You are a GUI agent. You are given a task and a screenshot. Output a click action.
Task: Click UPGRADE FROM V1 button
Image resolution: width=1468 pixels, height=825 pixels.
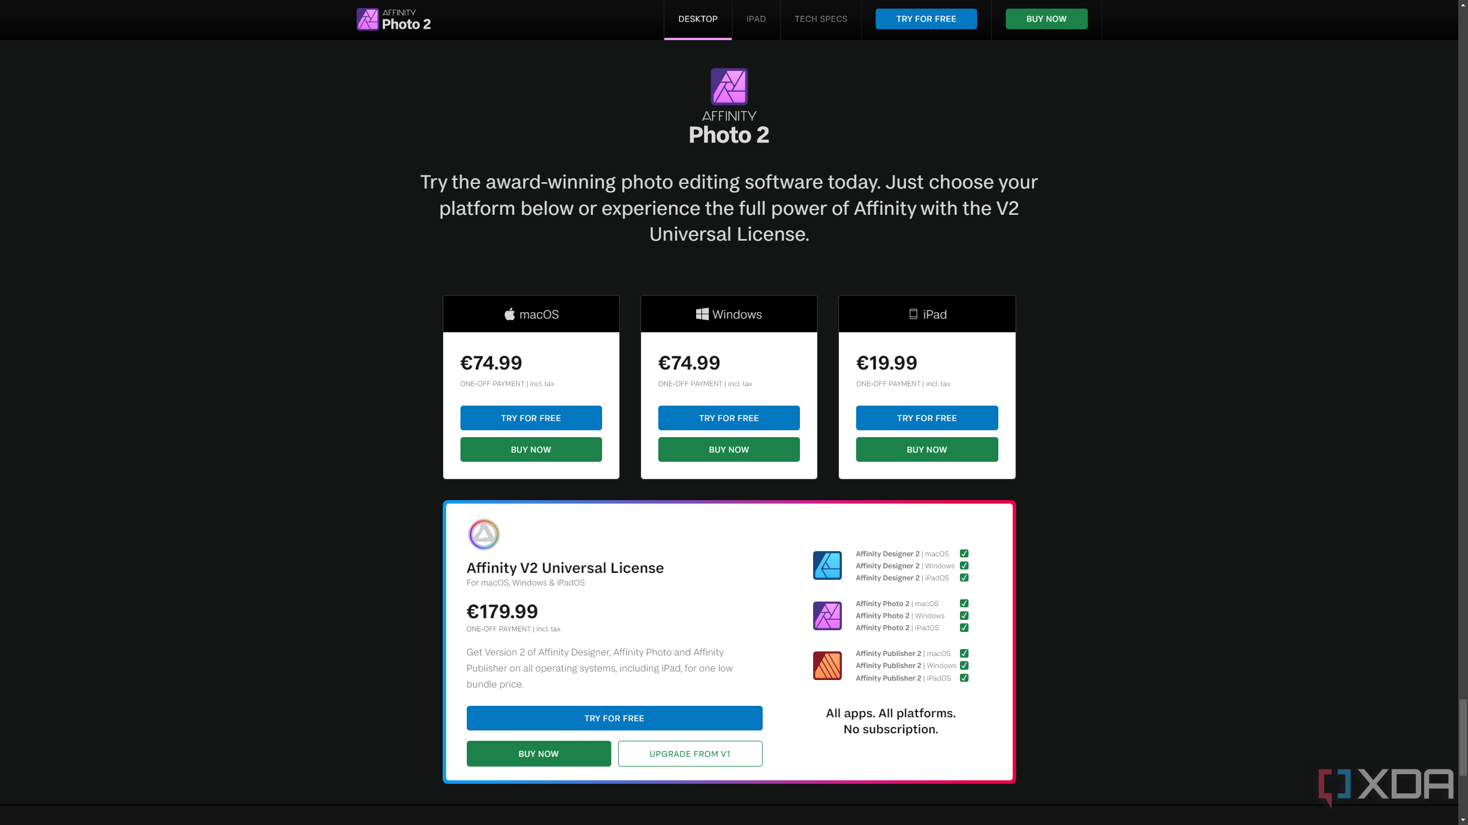(x=689, y=753)
